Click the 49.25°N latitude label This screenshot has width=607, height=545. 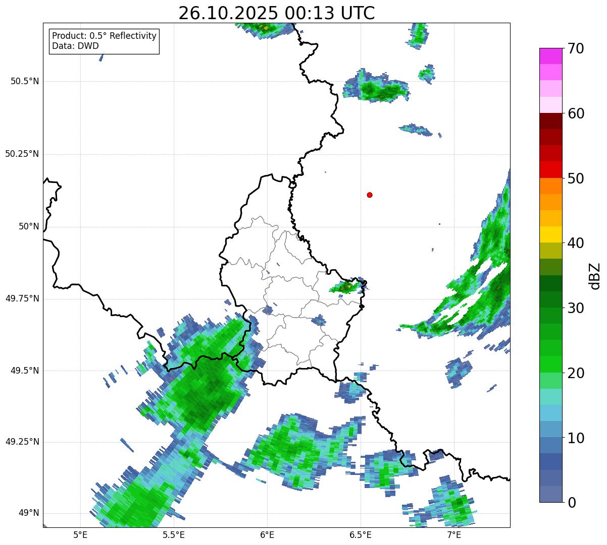[x=22, y=442]
